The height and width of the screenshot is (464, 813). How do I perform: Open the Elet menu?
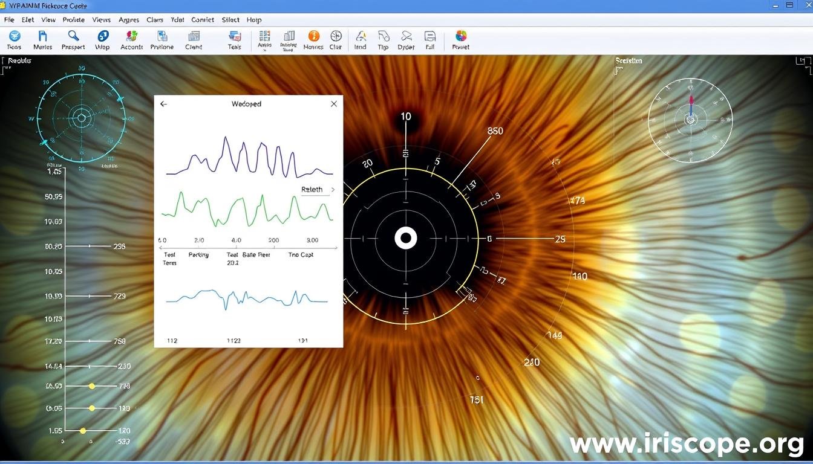tap(28, 20)
